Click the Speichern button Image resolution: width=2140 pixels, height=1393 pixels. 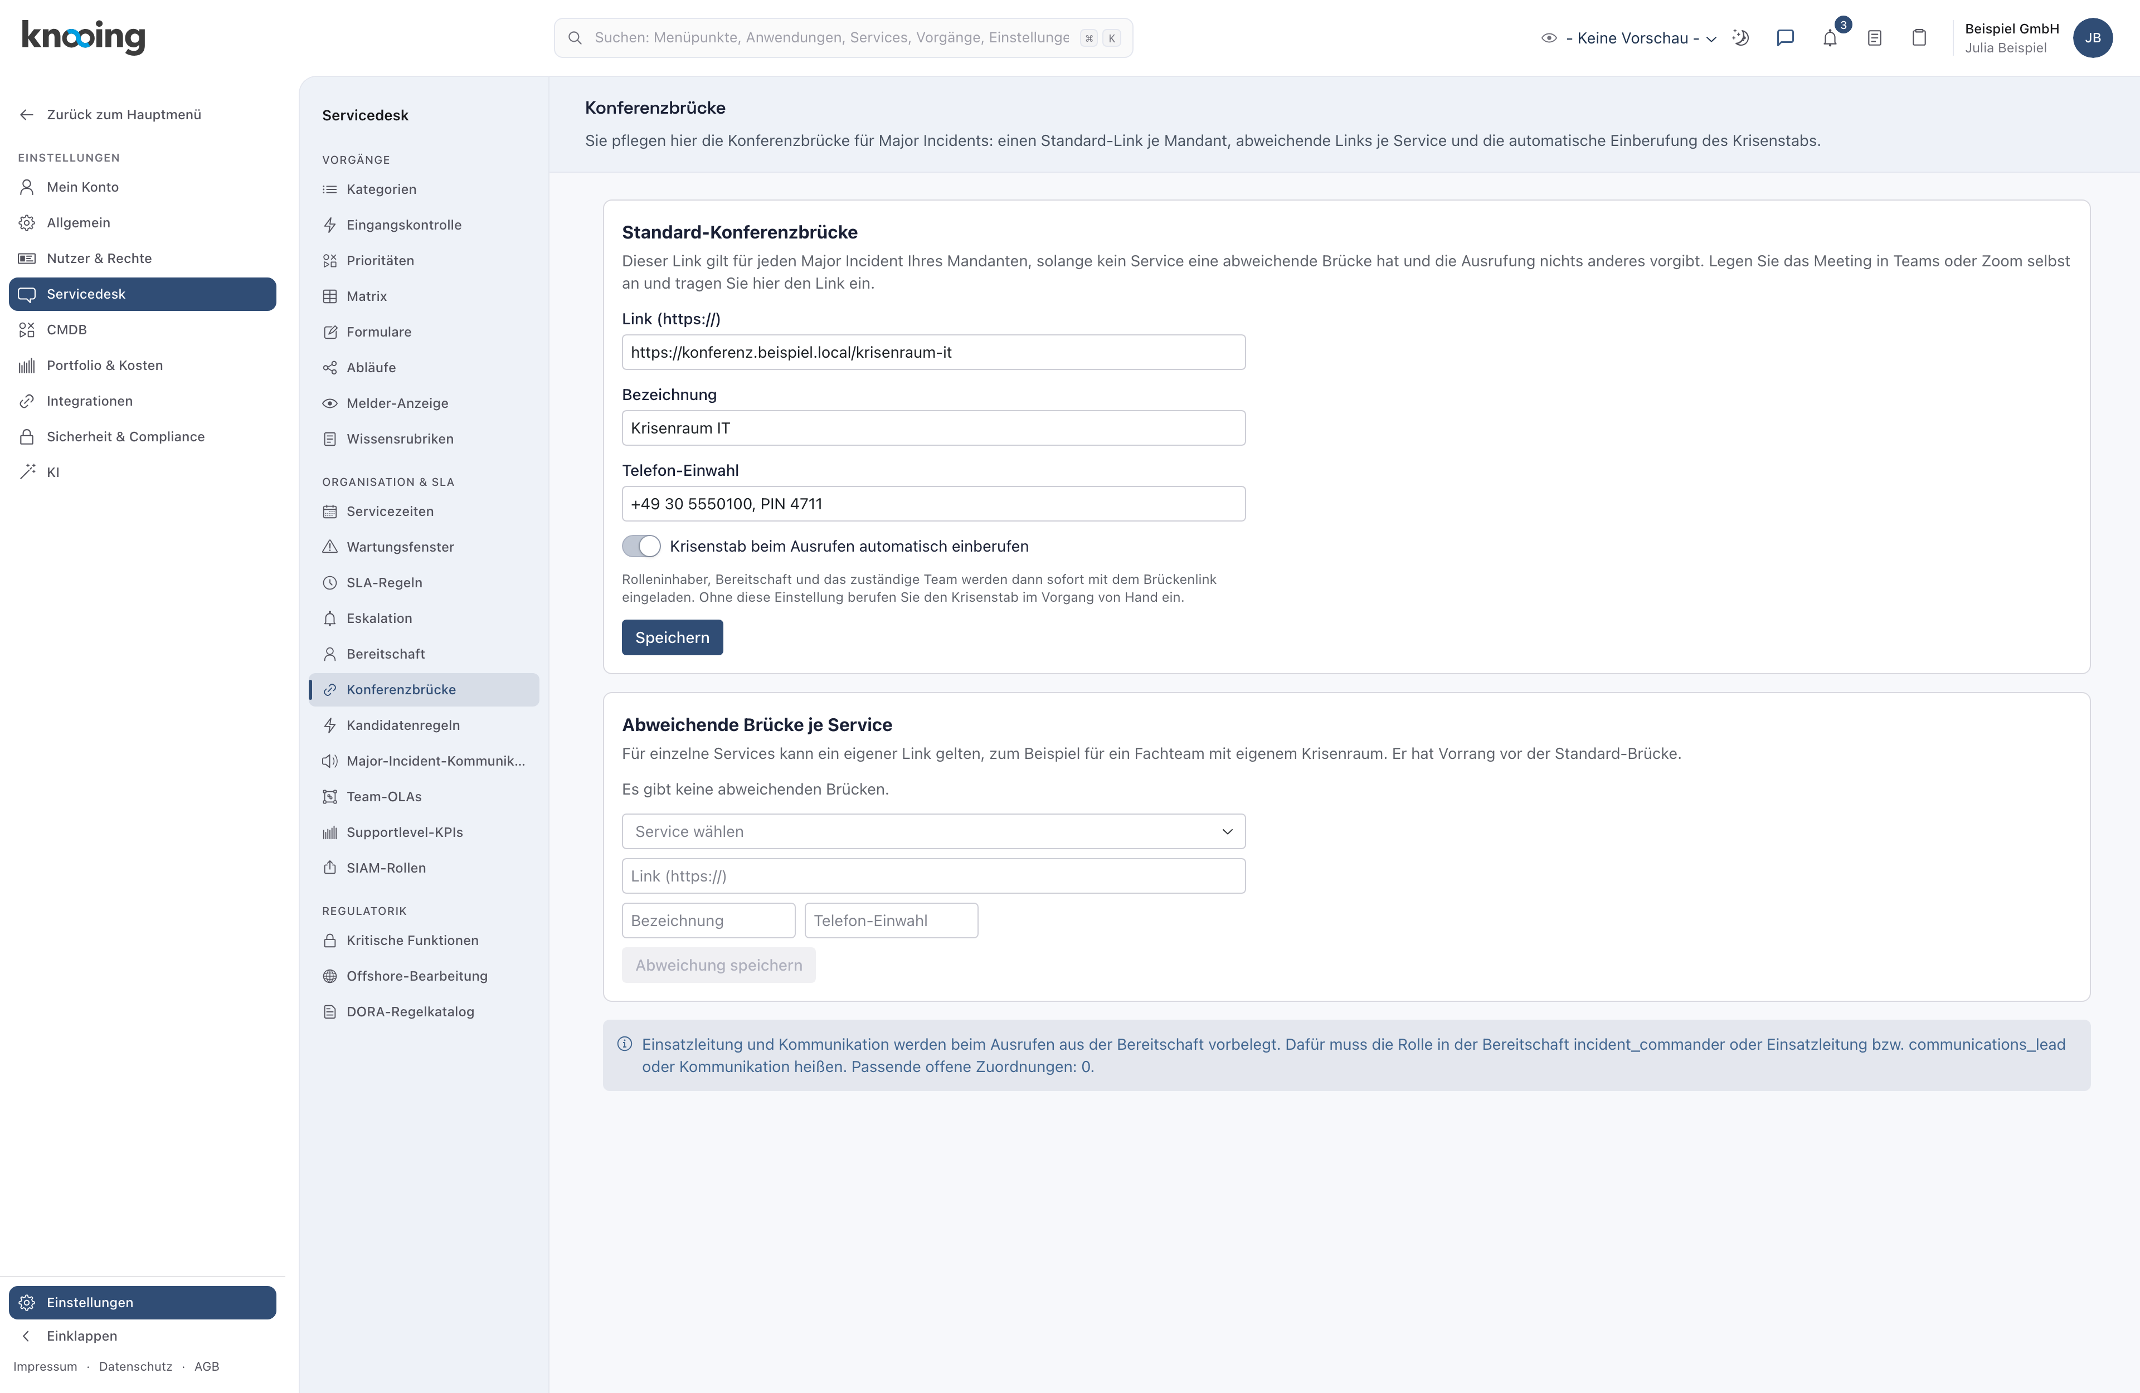click(672, 637)
